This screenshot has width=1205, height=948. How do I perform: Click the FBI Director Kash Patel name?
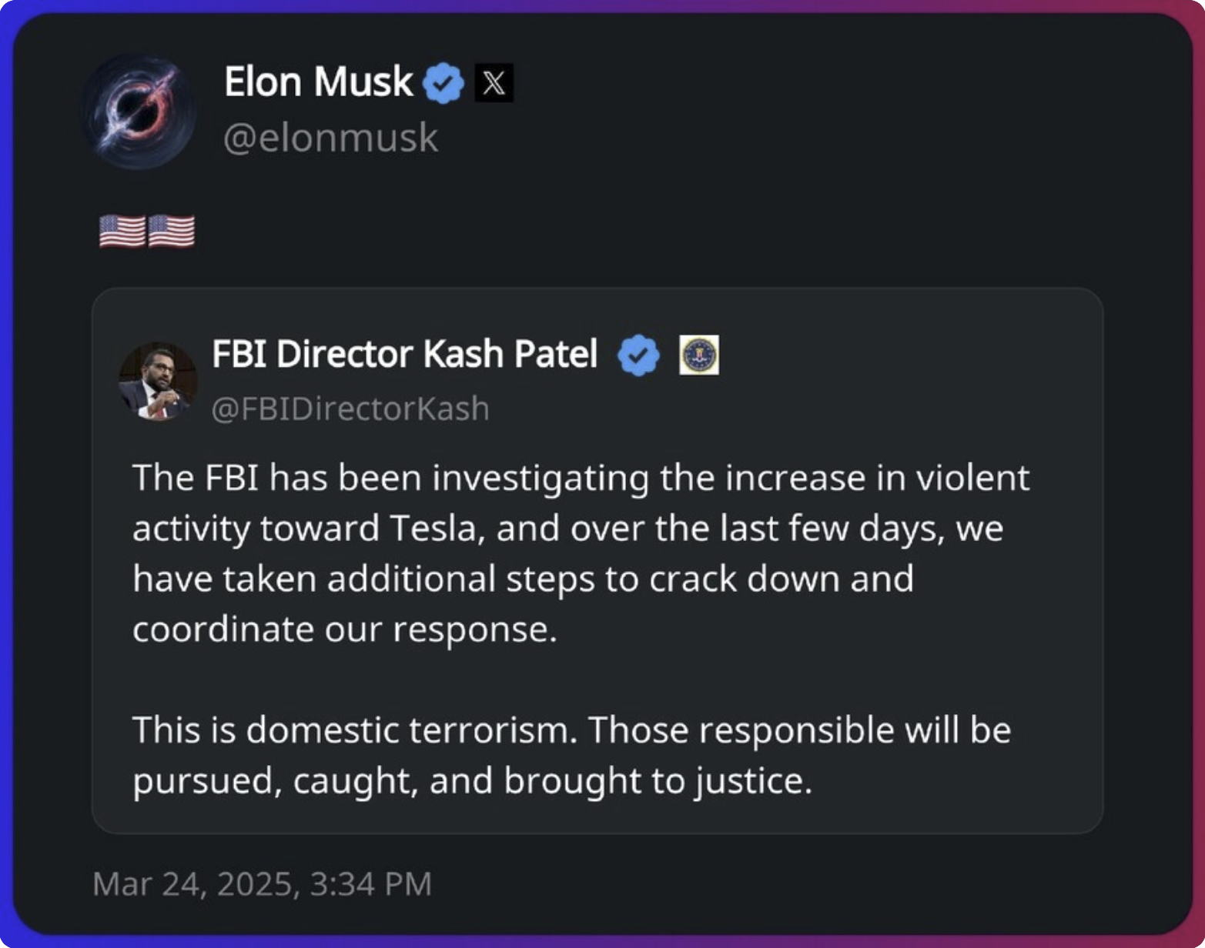pyautogui.click(x=404, y=354)
